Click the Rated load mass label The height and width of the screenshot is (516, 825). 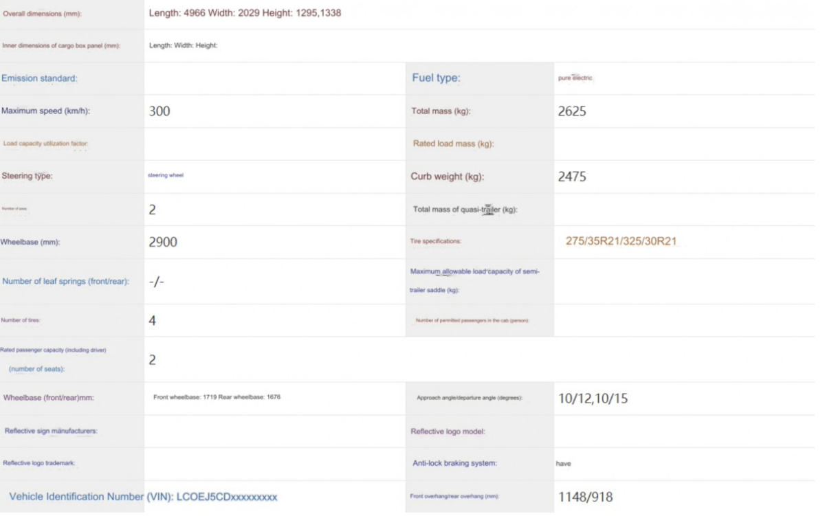click(454, 144)
